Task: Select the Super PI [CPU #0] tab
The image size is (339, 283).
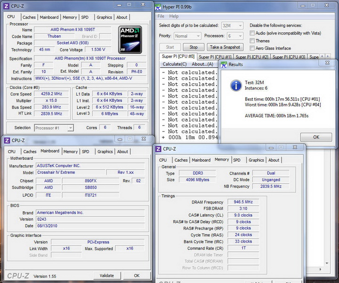Action: 178,57
